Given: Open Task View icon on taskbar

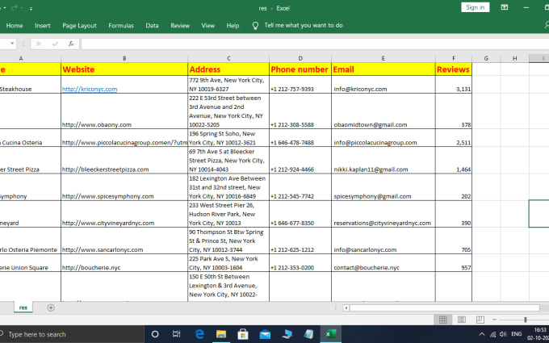Looking at the screenshot, I should tap(177, 334).
